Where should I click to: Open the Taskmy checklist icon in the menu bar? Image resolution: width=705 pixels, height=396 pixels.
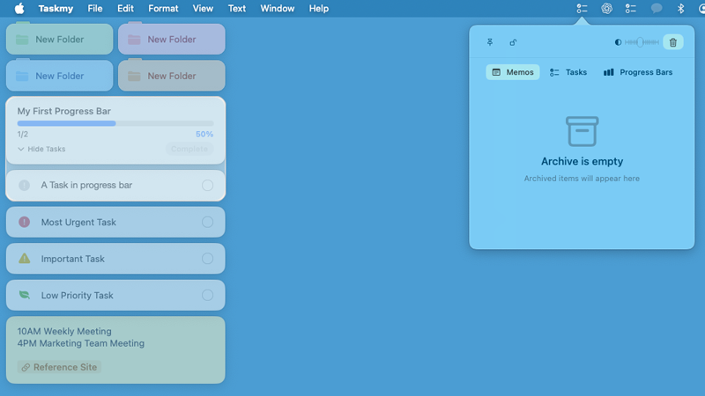click(x=583, y=9)
